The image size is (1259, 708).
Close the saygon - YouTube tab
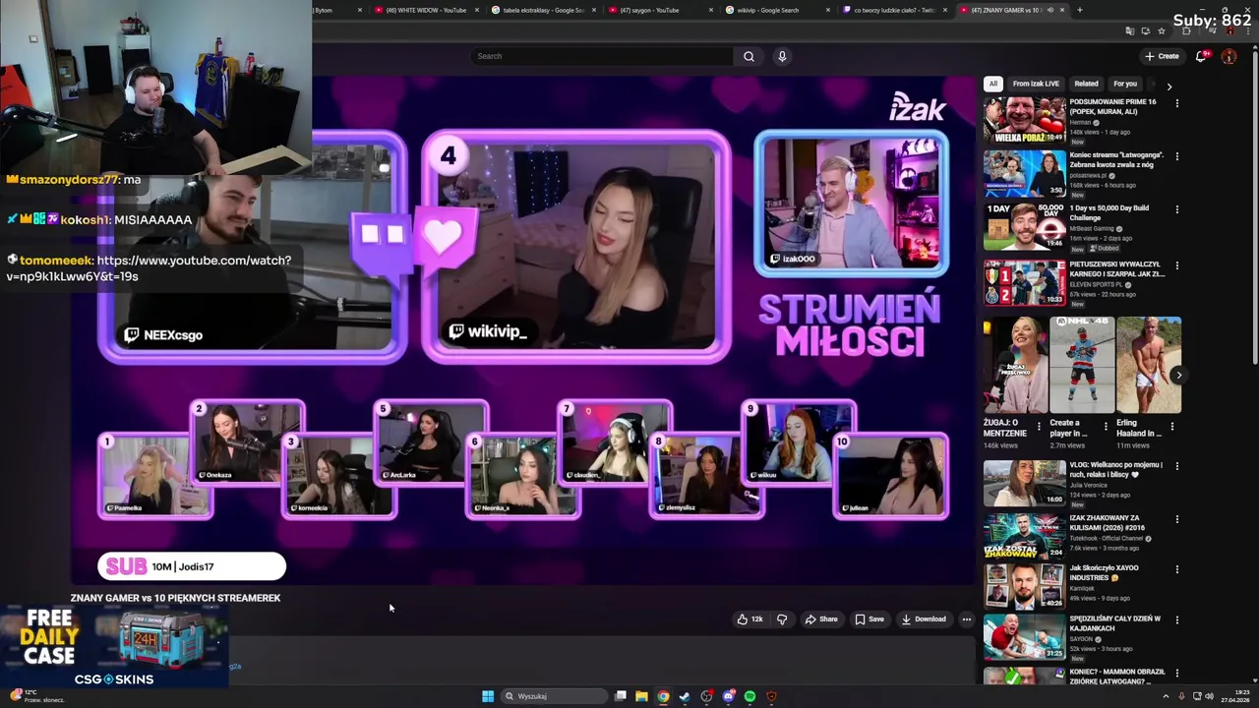[710, 10]
